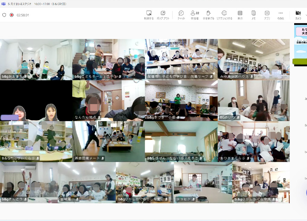Show the 参加者 participants list
Image resolution: width=307 pixels, height=221 pixels.
[195, 15]
